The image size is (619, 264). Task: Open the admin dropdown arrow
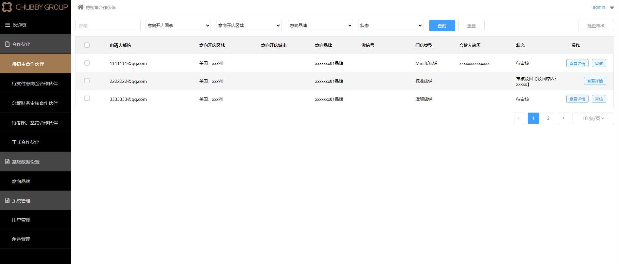point(612,8)
